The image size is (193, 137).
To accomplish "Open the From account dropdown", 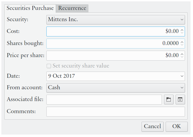I will pos(116,88).
